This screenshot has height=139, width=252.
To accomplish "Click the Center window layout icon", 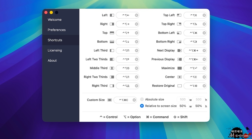I will (179, 77).
